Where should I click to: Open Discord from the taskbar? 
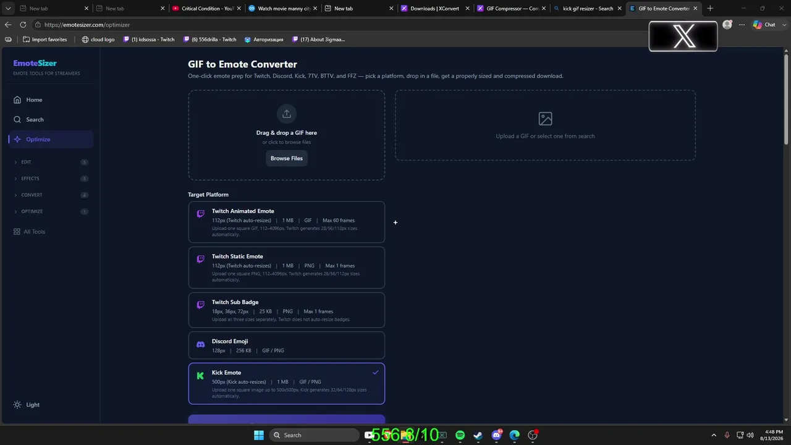[x=496, y=435]
